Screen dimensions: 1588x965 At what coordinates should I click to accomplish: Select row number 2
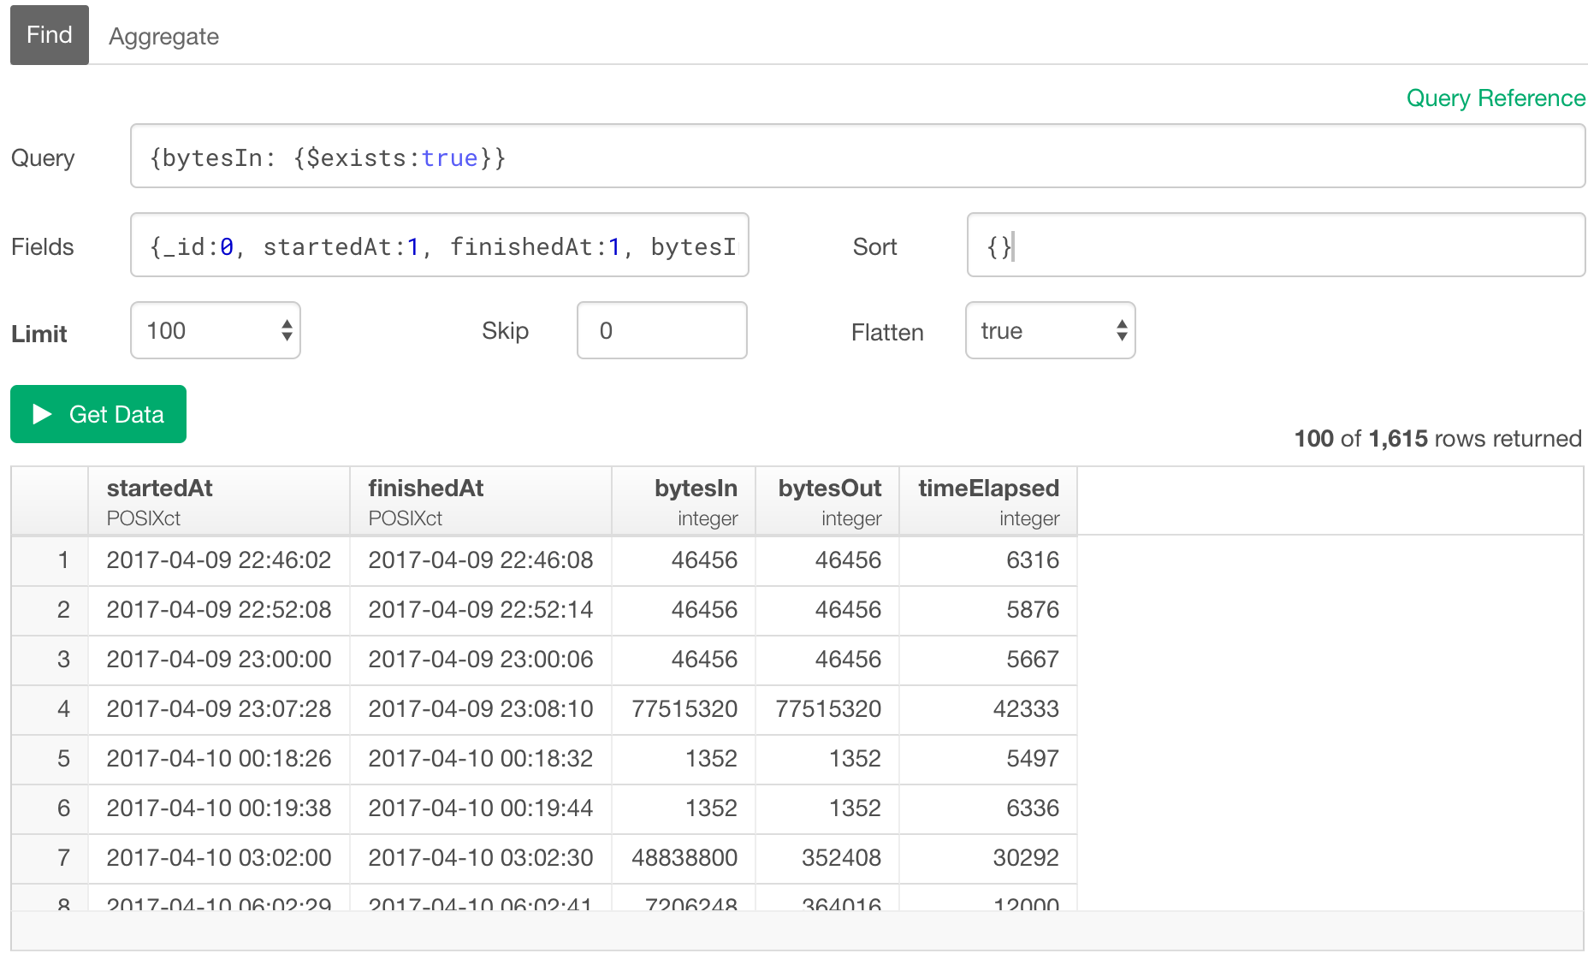click(50, 610)
